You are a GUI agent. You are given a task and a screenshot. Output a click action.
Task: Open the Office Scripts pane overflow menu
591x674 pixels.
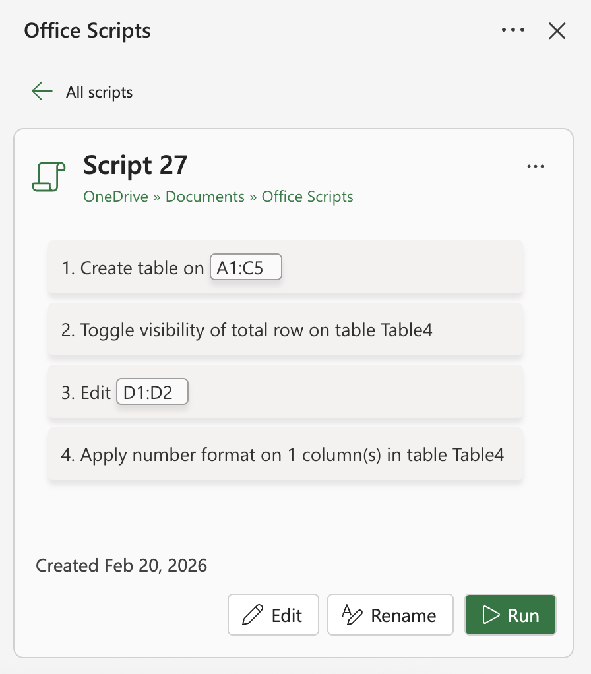click(x=513, y=30)
